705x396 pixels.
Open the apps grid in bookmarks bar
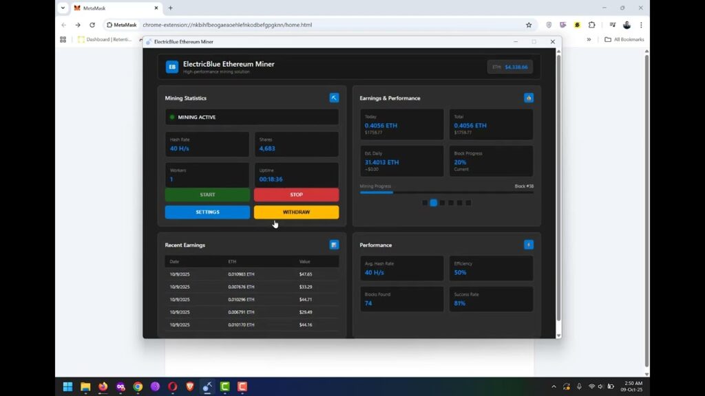(x=63, y=39)
